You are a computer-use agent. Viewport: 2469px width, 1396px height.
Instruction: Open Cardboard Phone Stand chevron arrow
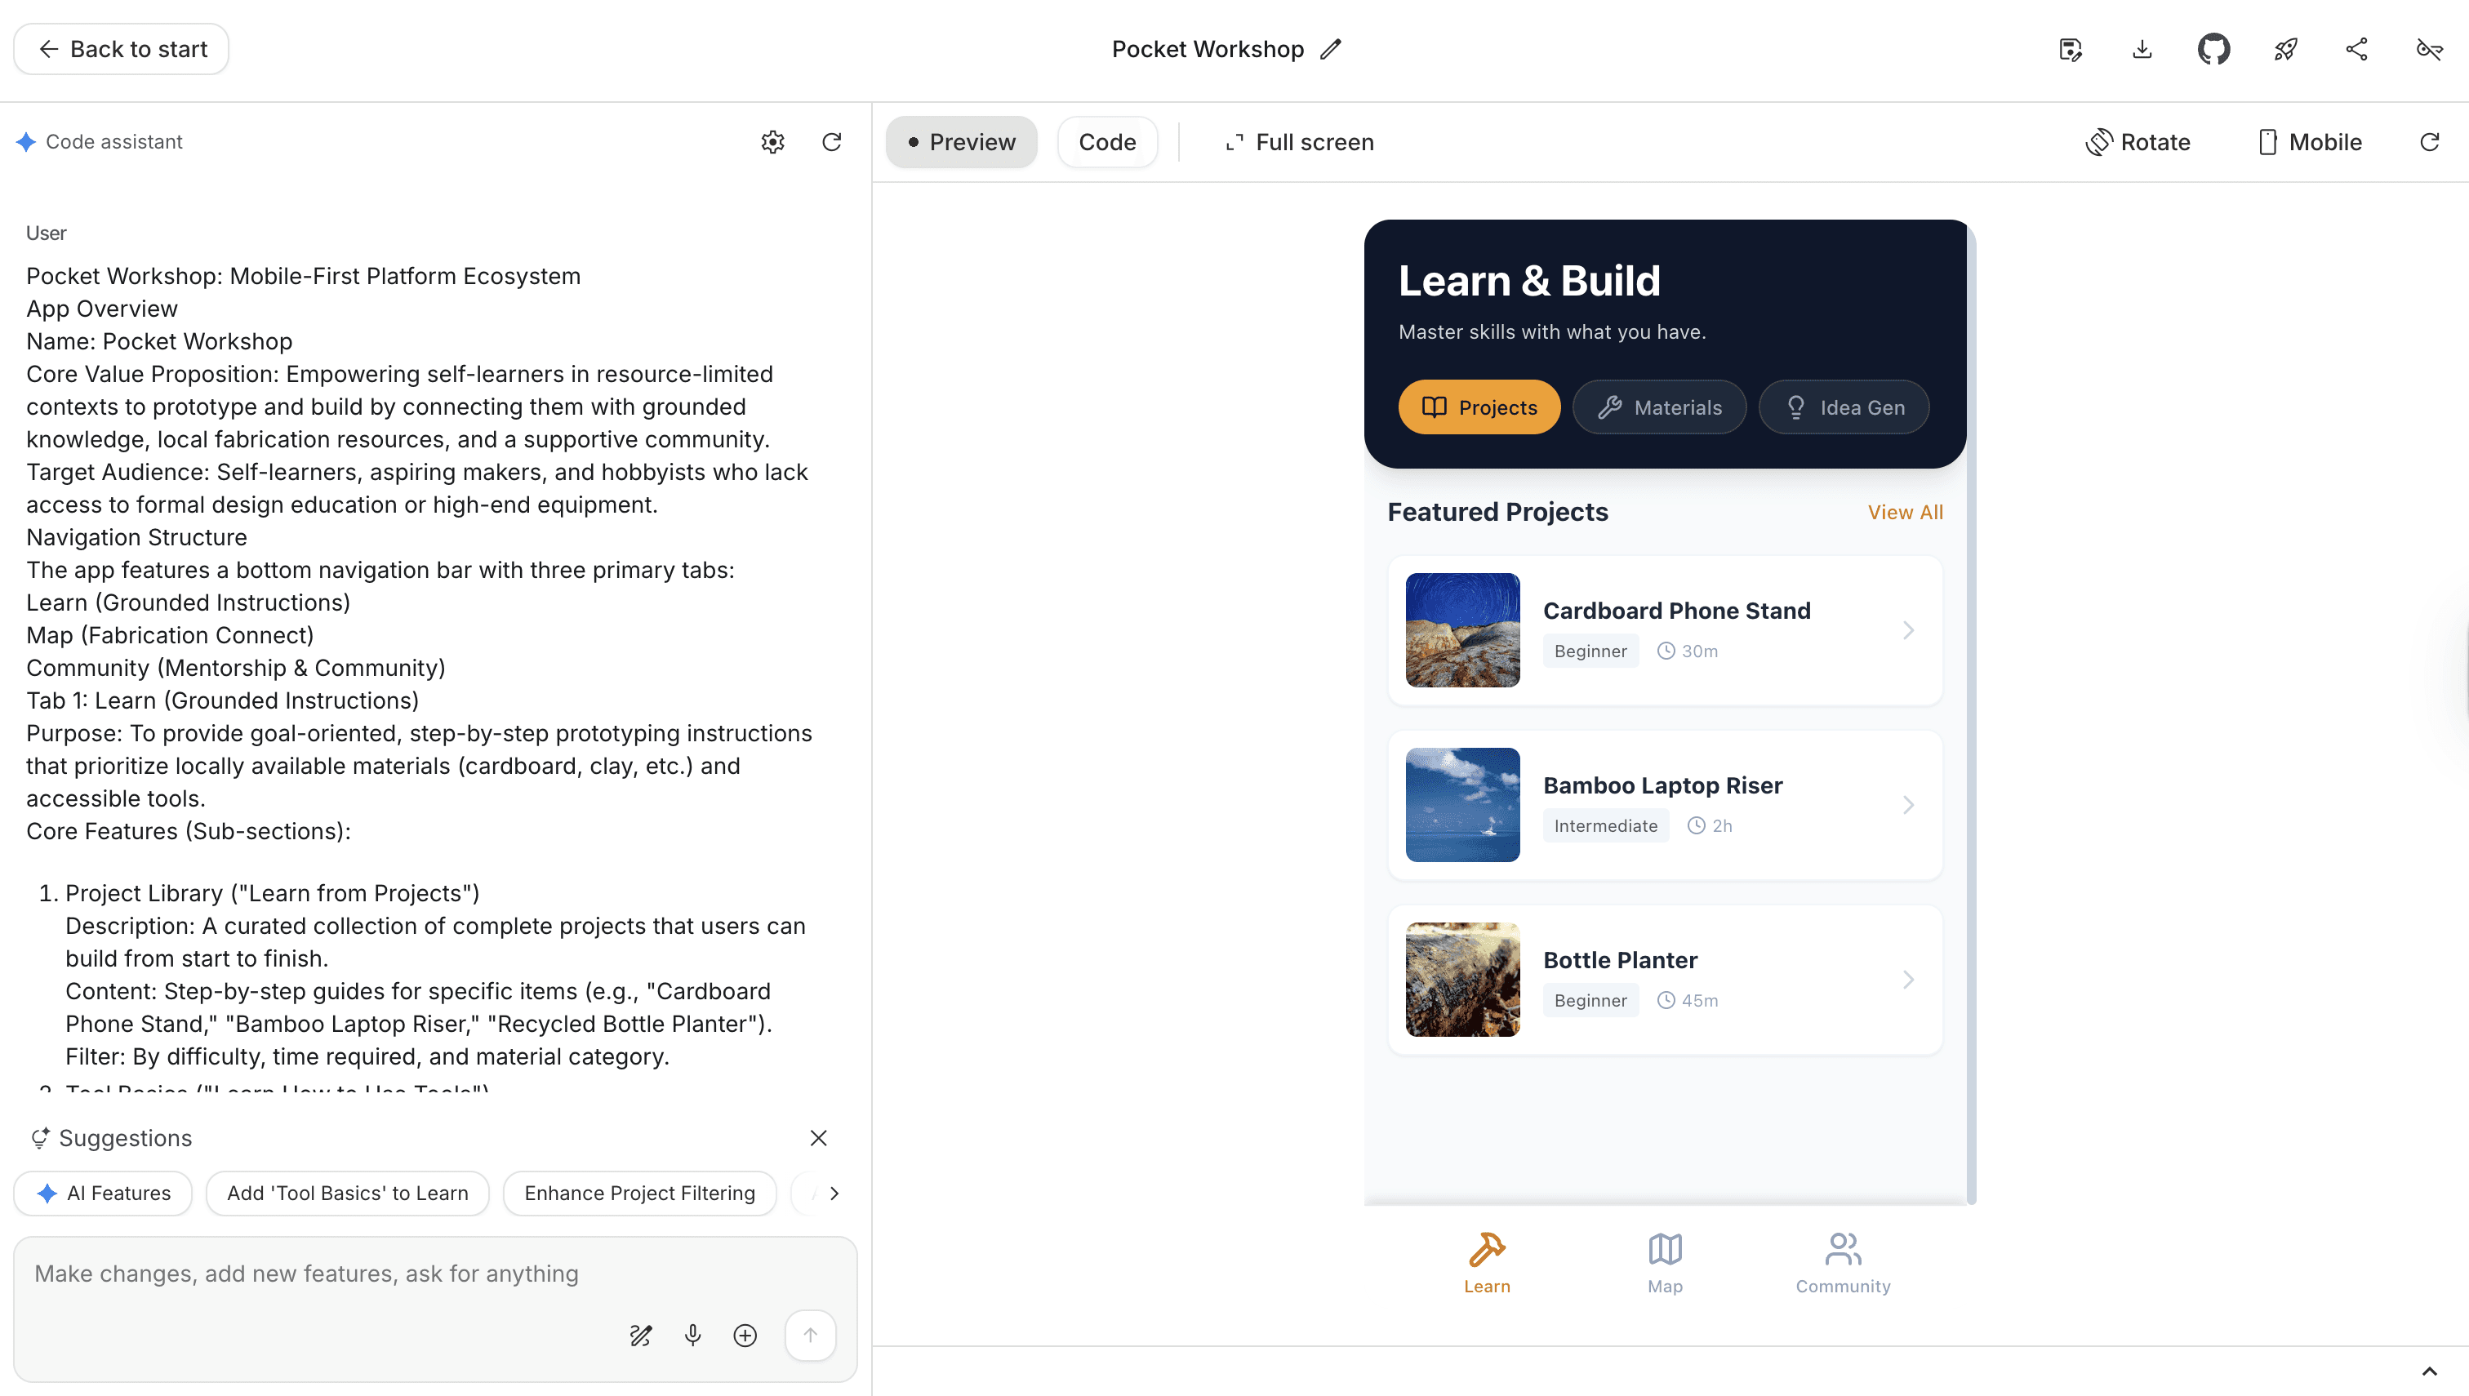coord(1907,630)
